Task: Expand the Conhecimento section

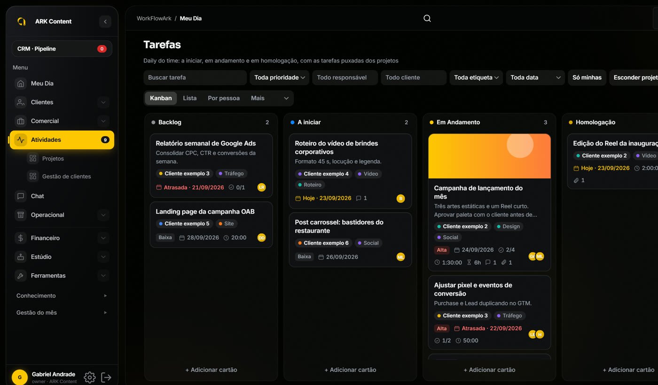Action: 62,296
